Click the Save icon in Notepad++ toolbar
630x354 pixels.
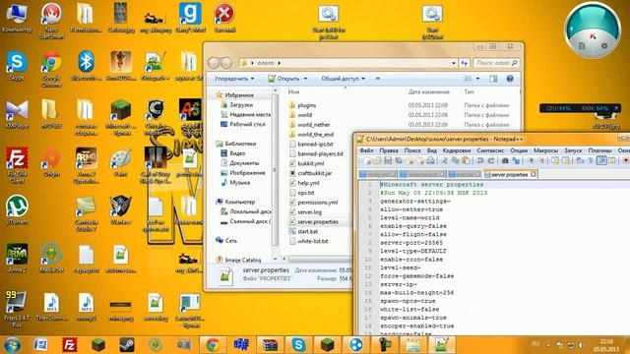pos(388,161)
